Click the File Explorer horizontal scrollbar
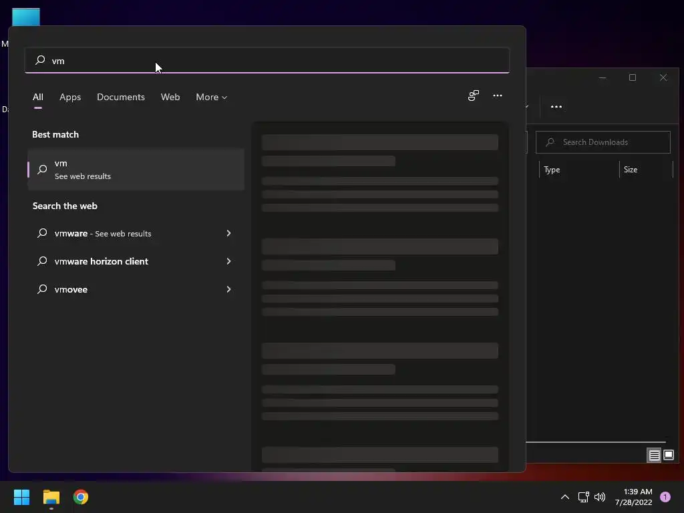The height and width of the screenshot is (513, 684). pos(595,442)
